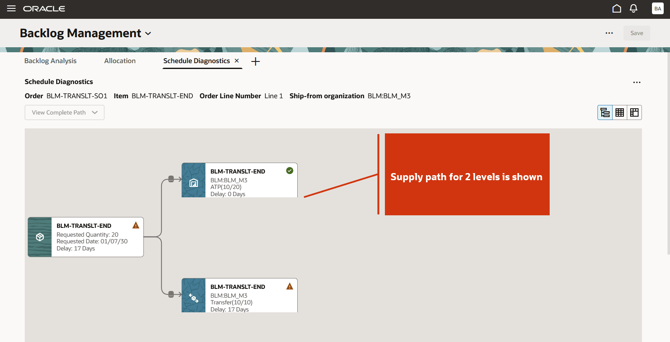Open notifications bell

(634, 8)
